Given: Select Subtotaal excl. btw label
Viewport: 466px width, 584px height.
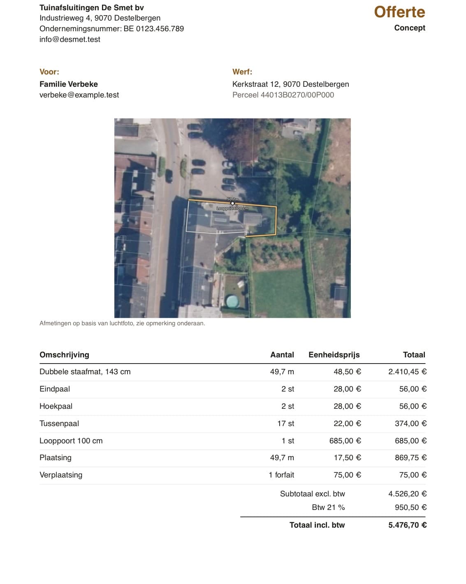Looking at the screenshot, I should point(313,494).
